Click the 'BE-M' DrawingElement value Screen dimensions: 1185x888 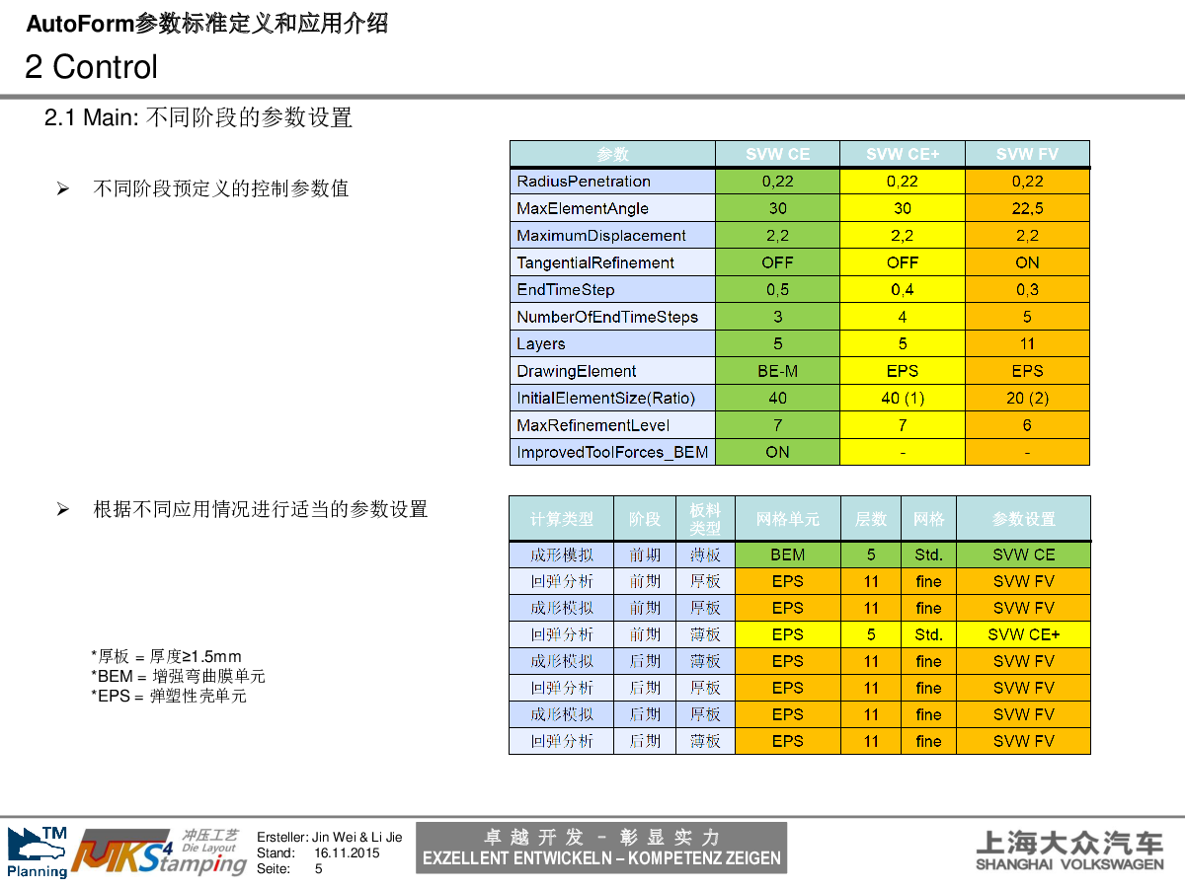pos(778,371)
